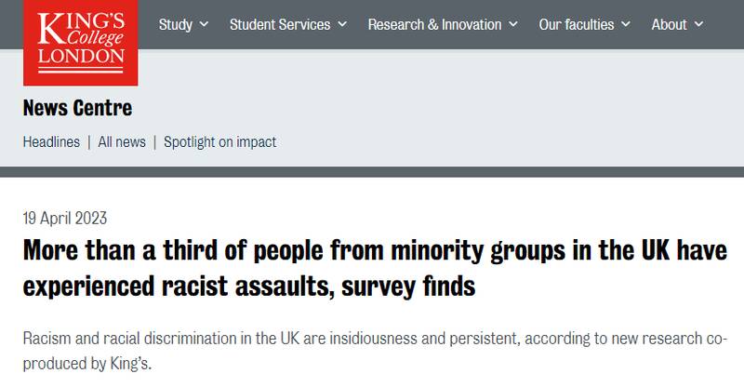
Task: Expand the Study chevron arrow
Action: point(204,25)
